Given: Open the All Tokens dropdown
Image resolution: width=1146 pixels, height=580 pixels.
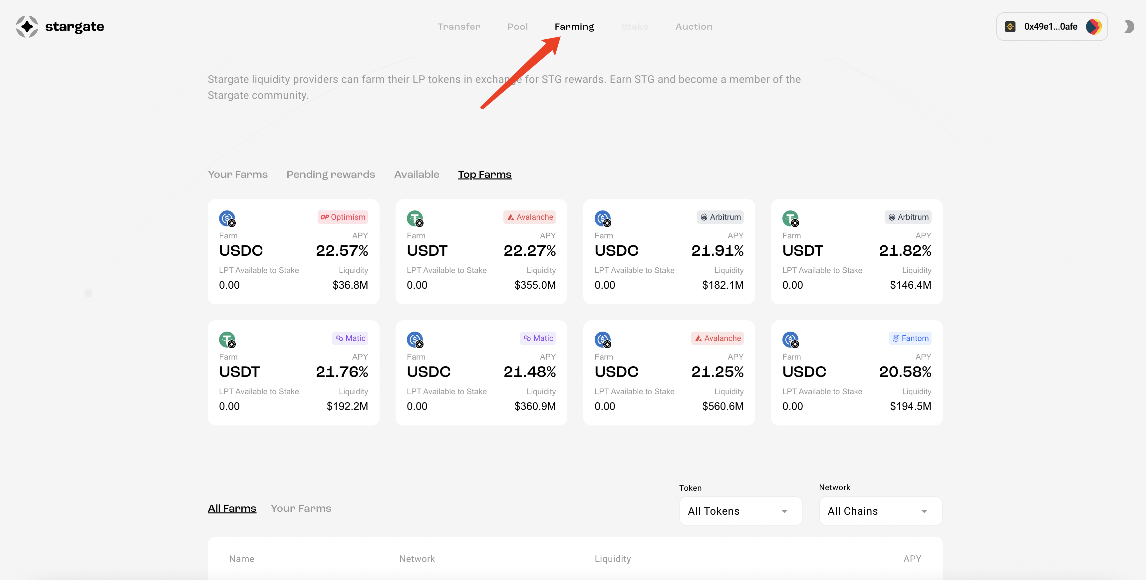Looking at the screenshot, I should (x=740, y=511).
